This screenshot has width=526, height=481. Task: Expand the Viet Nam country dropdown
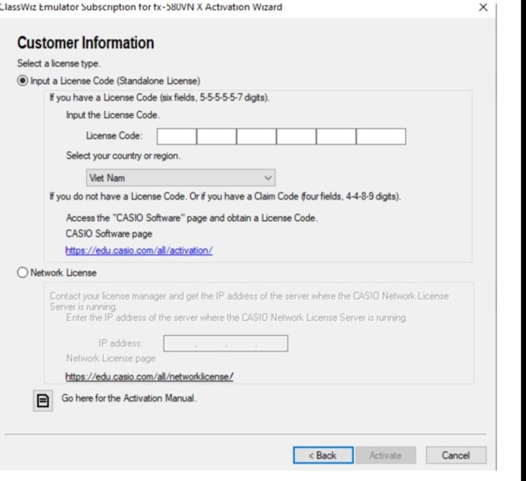tap(181, 178)
